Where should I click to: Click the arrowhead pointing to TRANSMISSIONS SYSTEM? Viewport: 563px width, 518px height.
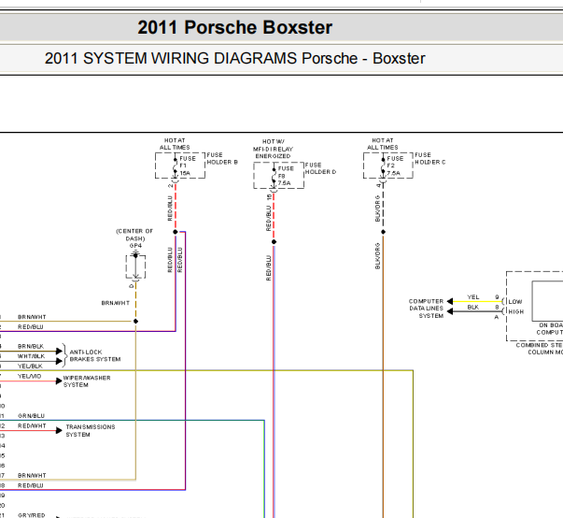(59, 431)
